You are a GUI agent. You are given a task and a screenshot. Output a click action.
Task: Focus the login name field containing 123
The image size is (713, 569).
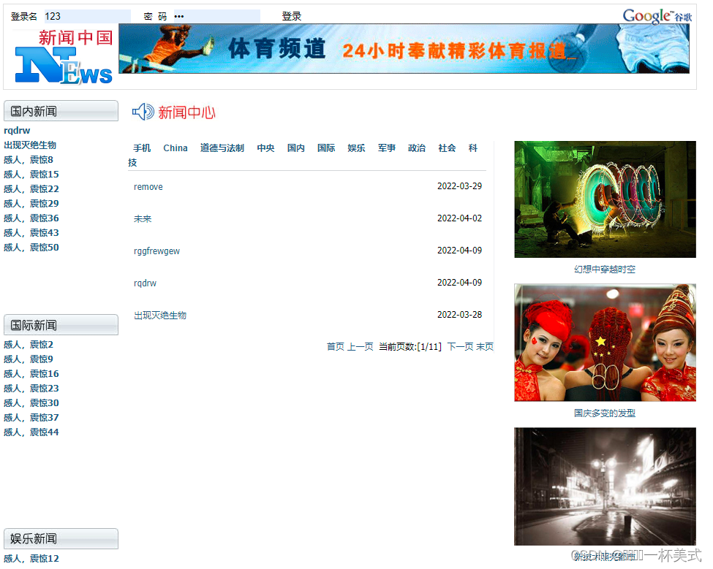[87, 16]
